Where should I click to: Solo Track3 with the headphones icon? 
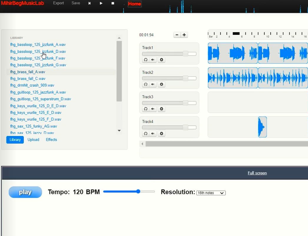coord(145,109)
